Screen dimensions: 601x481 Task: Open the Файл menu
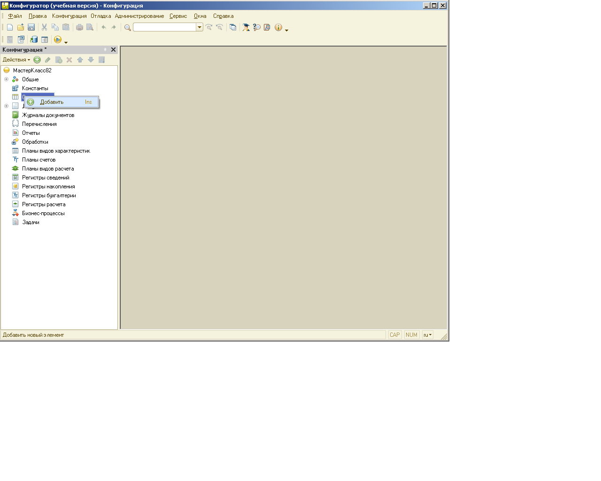click(15, 16)
